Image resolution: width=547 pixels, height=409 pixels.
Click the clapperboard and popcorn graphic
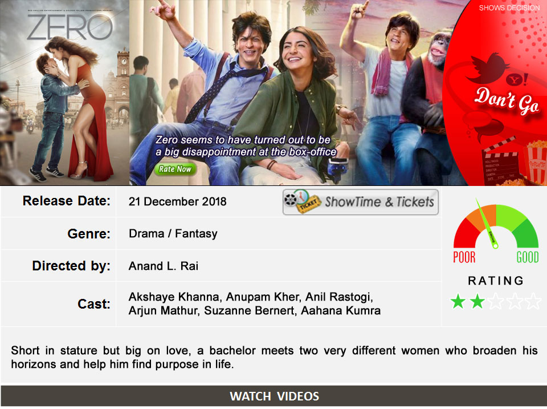[514, 162]
